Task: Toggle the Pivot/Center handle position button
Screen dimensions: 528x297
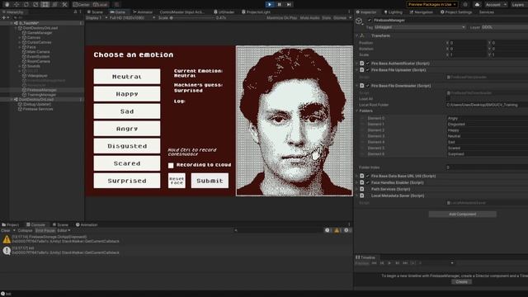Action: [81, 5]
